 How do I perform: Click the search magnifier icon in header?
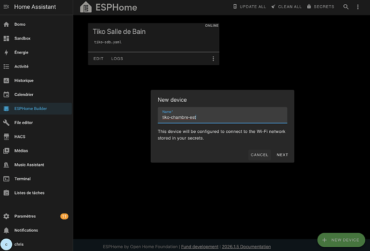click(x=346, y=7)
